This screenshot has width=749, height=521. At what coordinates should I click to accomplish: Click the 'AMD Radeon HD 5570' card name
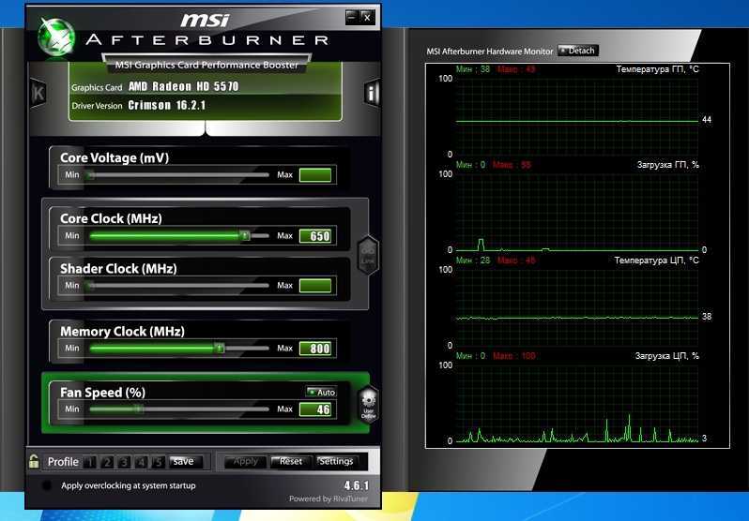click(x=183, y=86)
